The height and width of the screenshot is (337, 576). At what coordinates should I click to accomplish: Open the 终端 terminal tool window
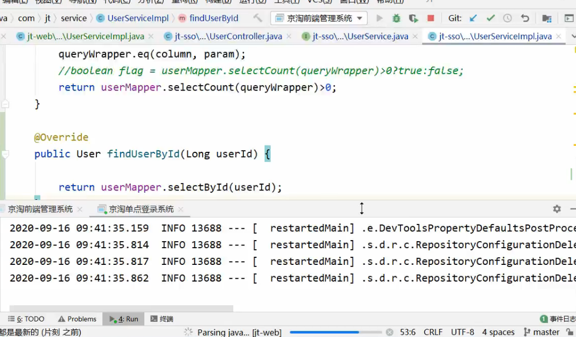point(161,319)
